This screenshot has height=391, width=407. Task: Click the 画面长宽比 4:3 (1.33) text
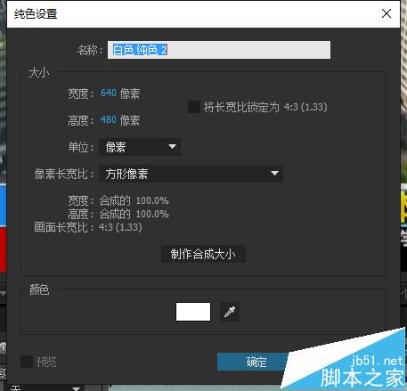click(x=87, y=227)
